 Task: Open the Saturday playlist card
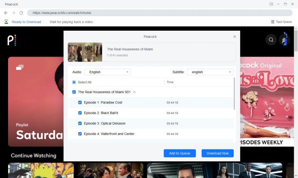click(x=36, y=102)
